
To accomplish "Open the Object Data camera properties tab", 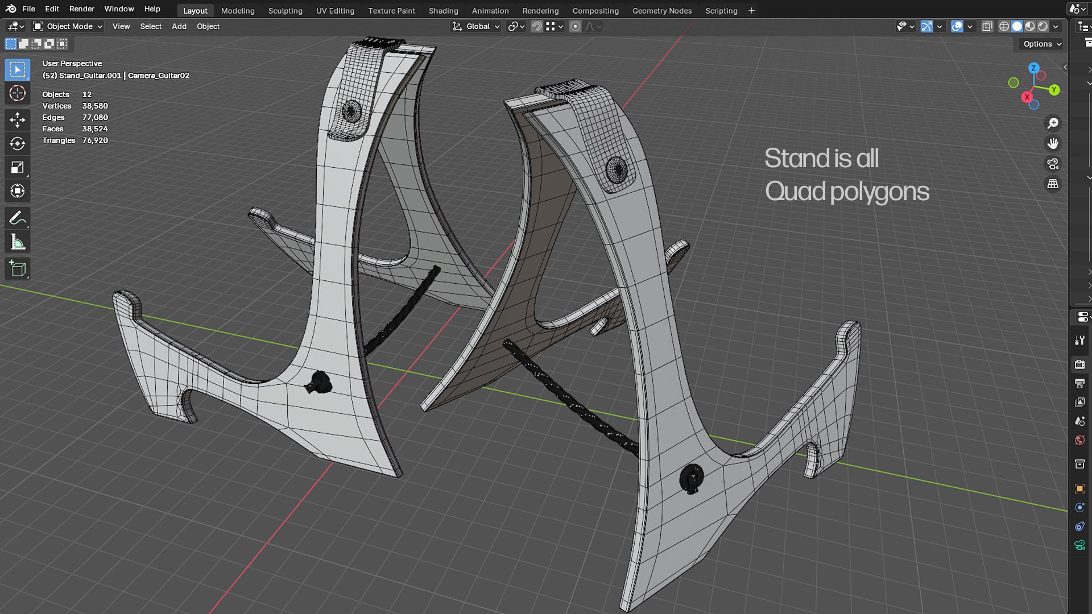I will pos(1079,545).
